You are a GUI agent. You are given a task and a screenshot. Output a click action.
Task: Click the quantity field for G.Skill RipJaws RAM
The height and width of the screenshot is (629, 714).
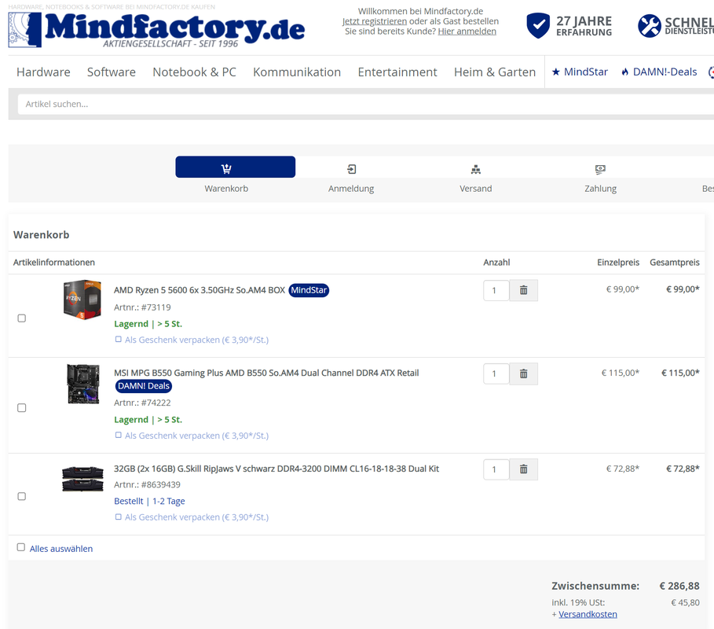click(x=496, y=469)
